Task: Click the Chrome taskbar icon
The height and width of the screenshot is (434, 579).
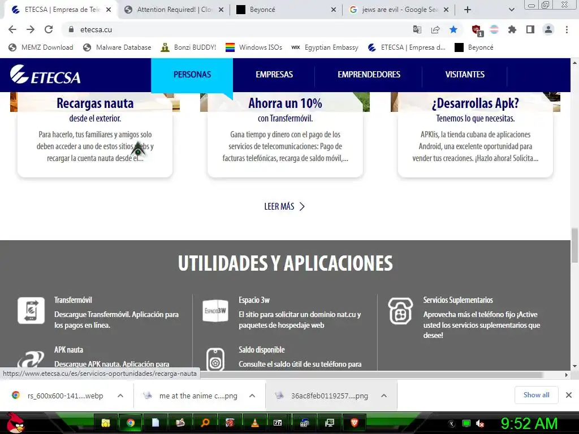Action: pyautogui.click(x=131, y=423)
